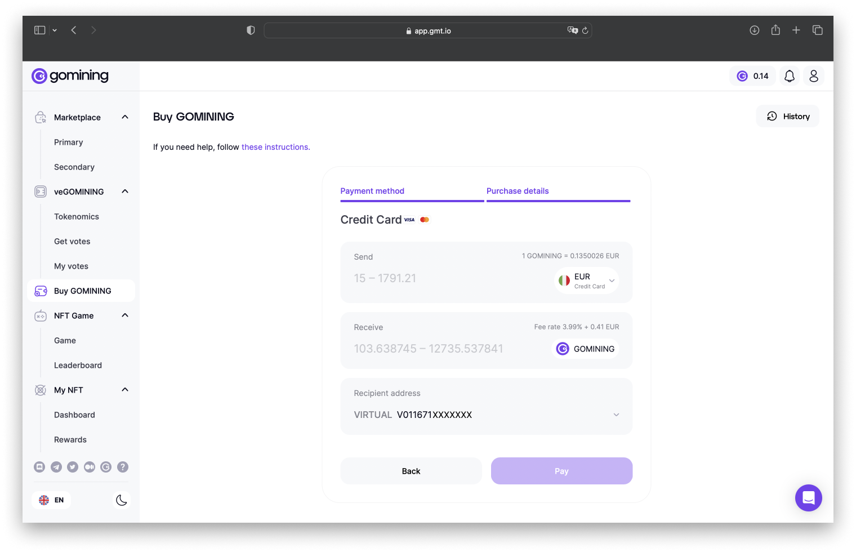Show Safari downloads
This screenshot has width=856, height=552.
755,30
